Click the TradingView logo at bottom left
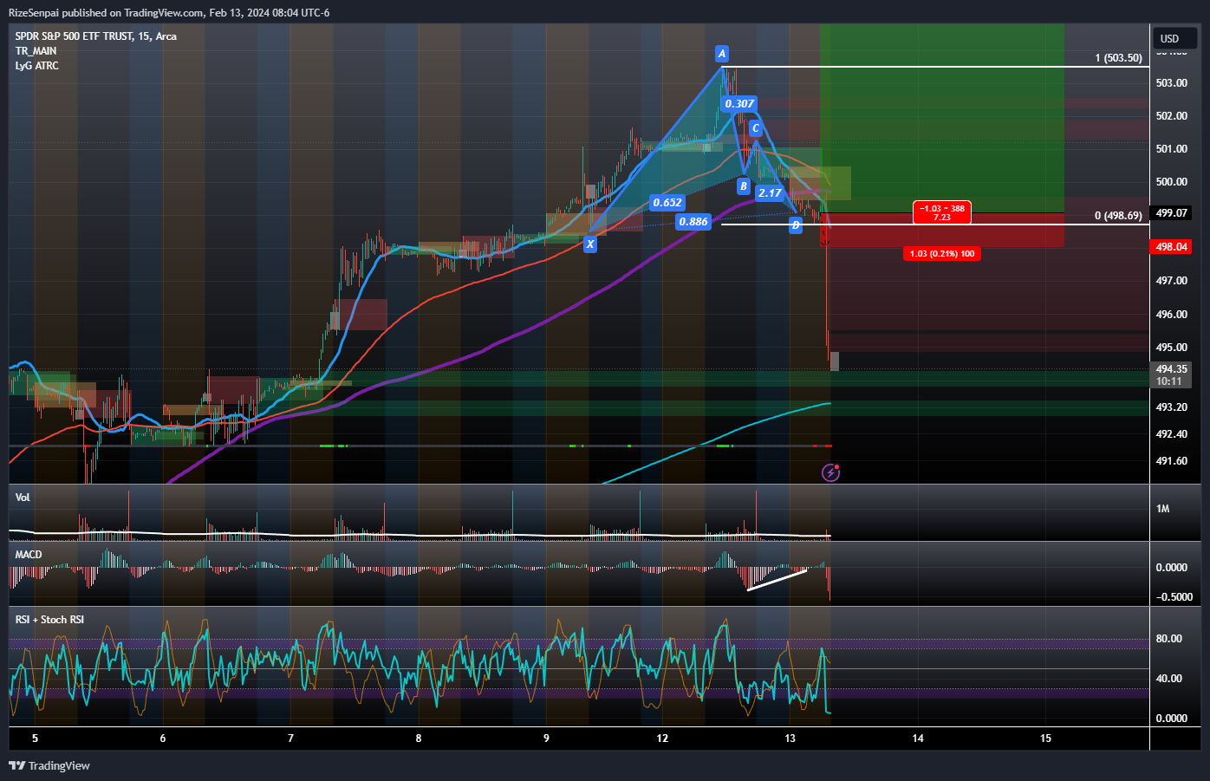The image size is (1210, 781). tap(49, 765)
